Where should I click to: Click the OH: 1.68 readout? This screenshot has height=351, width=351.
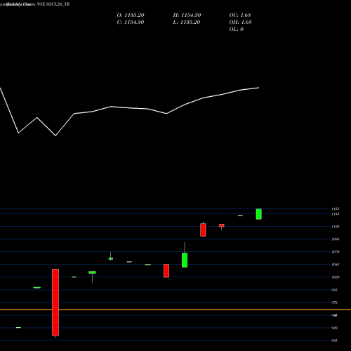pos(240,22)
